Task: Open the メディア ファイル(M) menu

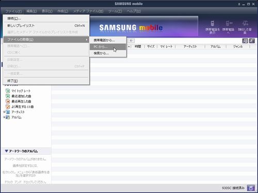Action: click(88, 11)
